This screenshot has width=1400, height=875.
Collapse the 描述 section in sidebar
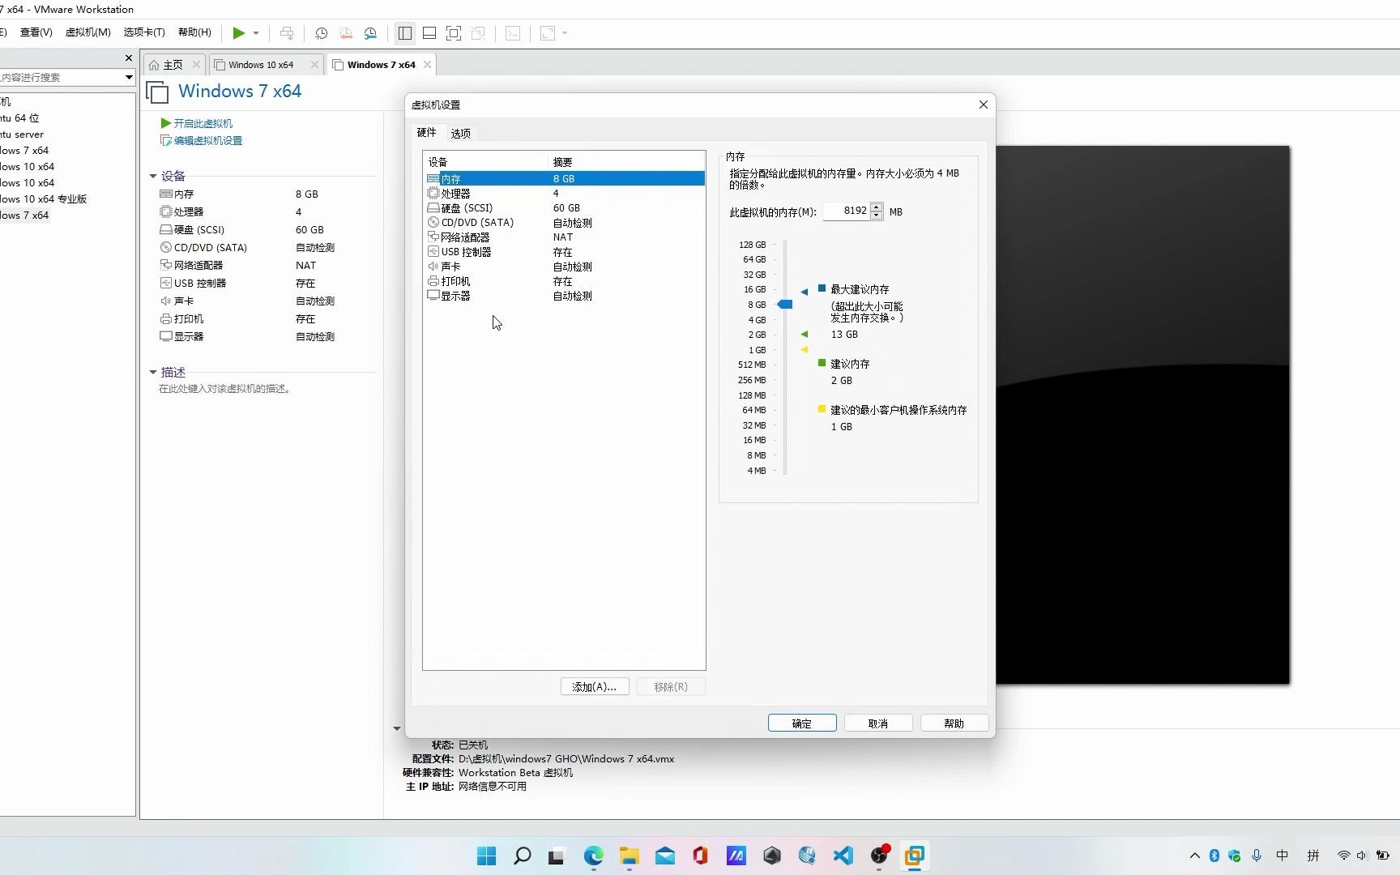(153, 372)
